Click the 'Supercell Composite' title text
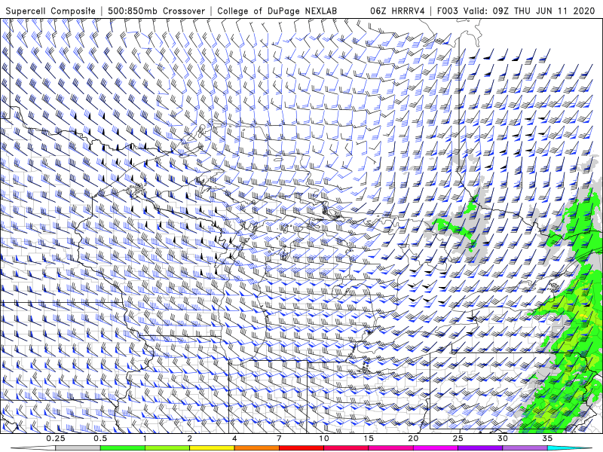Viewport: 603px width, 452px height. (x=51, y=11)
